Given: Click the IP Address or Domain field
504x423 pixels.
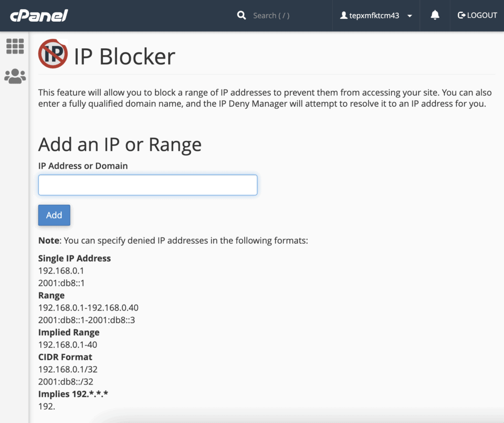Looking at the screenshot, I should [x=148, y=185].
